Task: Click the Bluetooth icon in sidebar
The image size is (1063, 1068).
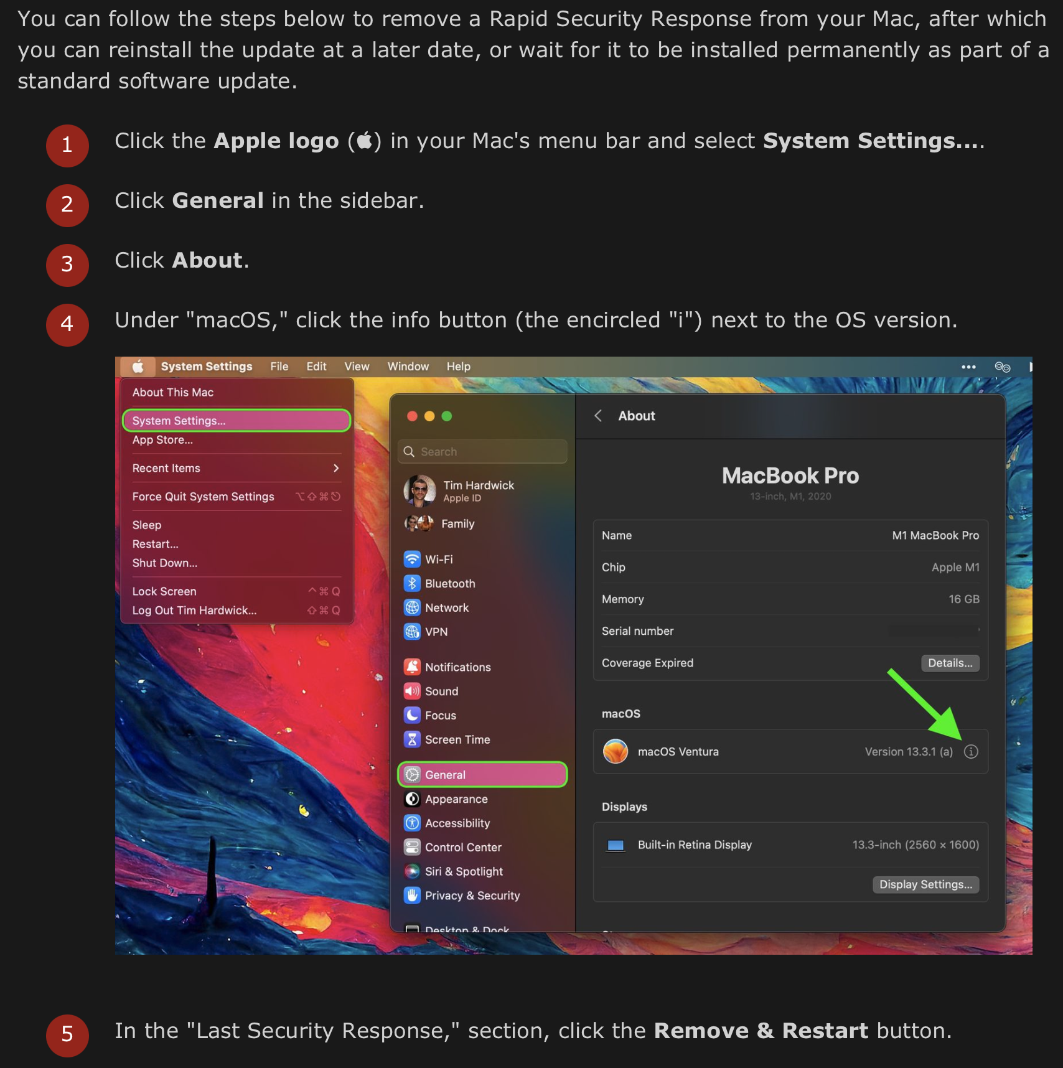Action: click(x=412, y=583)
